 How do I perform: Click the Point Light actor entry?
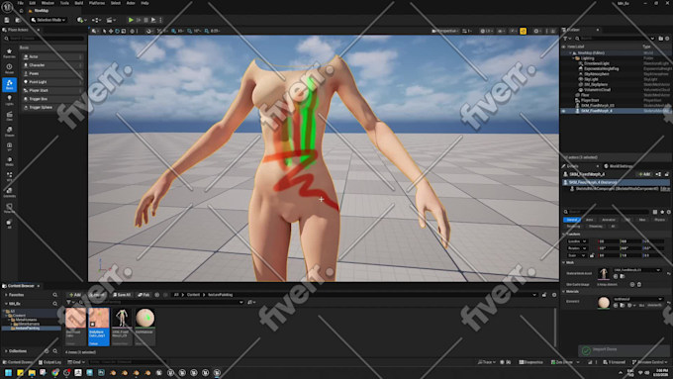point(51,82)
